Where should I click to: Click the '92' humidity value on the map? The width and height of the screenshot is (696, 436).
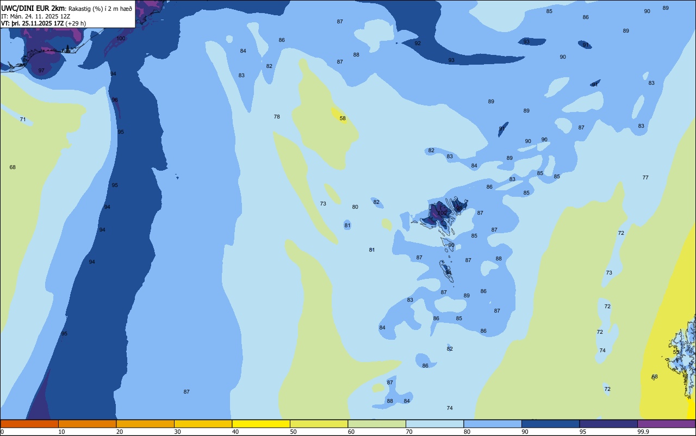pos(418,43)
